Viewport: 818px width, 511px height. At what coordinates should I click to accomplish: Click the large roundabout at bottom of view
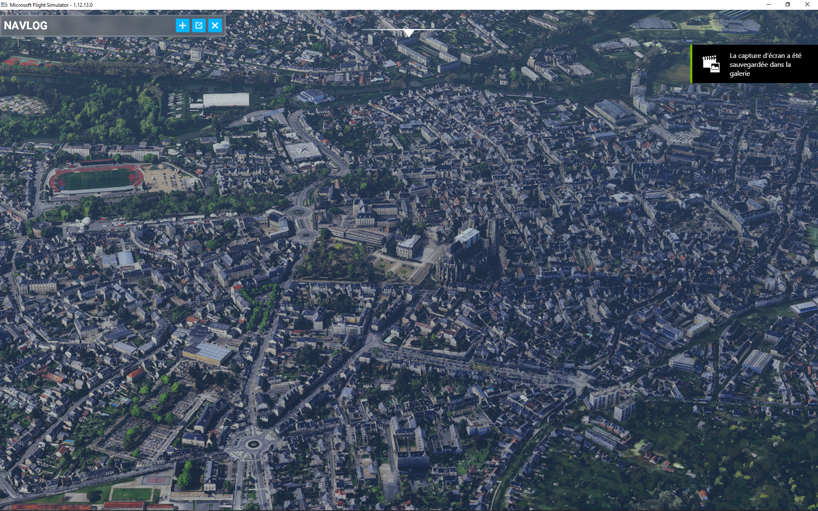coord(253,445)
